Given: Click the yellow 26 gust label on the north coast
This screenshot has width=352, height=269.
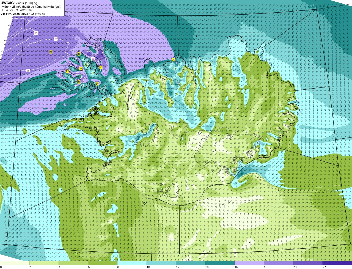Looking at the screenshot, I should coord(173,60).
